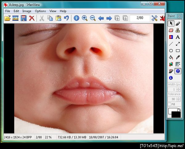The width and height of the screenshot is (185, 149).
Task: Click the Paint about info icon
Action: point(171,78)
